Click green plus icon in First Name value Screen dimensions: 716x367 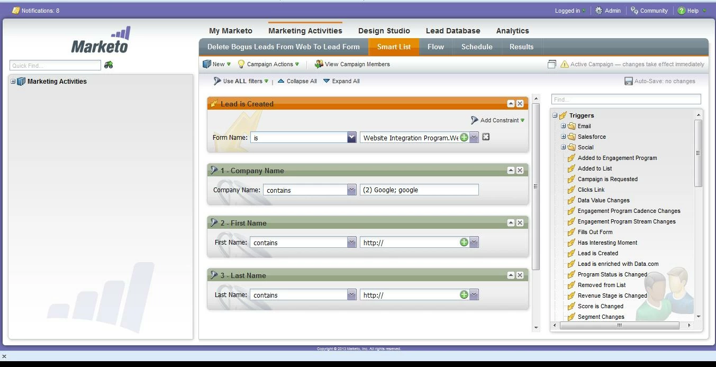pos(464,242)
